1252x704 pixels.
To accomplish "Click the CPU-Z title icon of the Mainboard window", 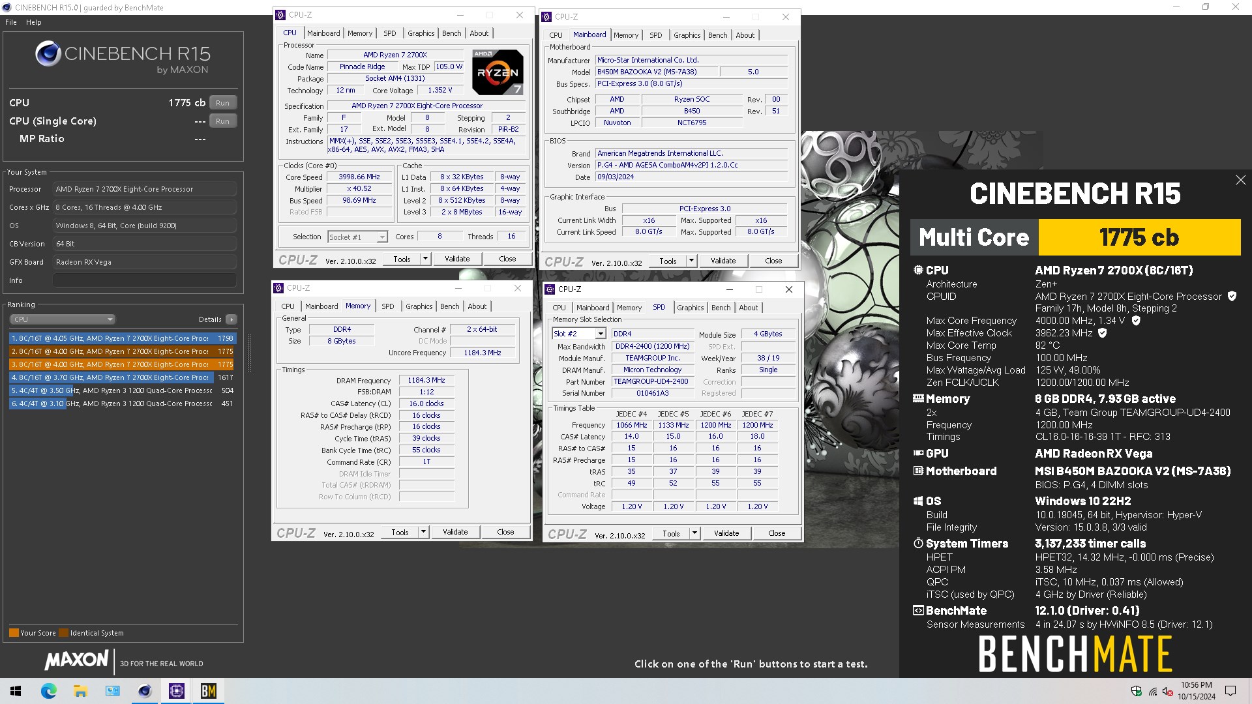I will click(546, 17).
